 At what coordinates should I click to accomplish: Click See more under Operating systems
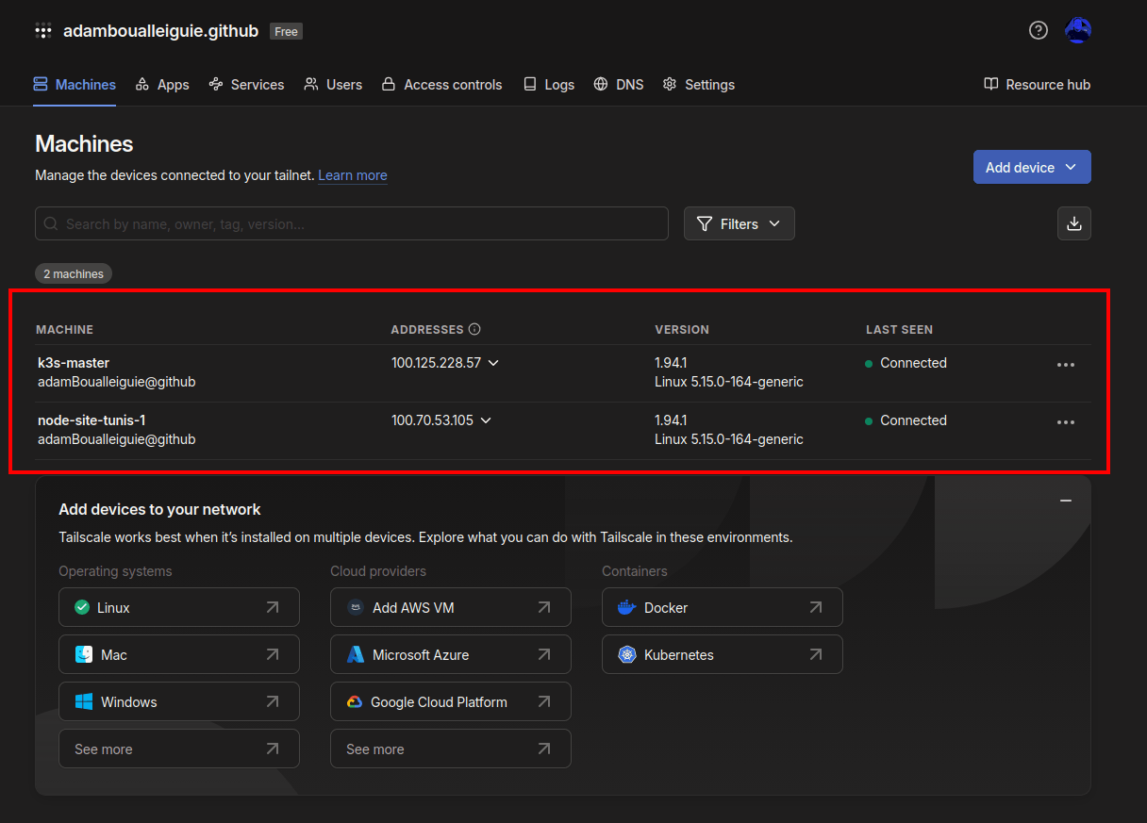(179, 749)
